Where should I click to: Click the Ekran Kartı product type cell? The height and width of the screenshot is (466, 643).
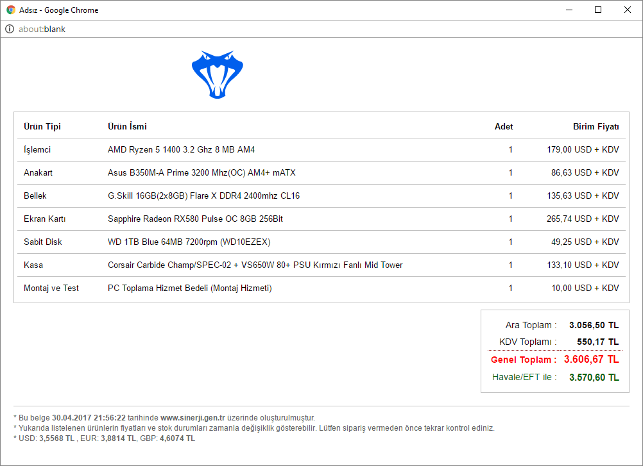coord(45,219)
